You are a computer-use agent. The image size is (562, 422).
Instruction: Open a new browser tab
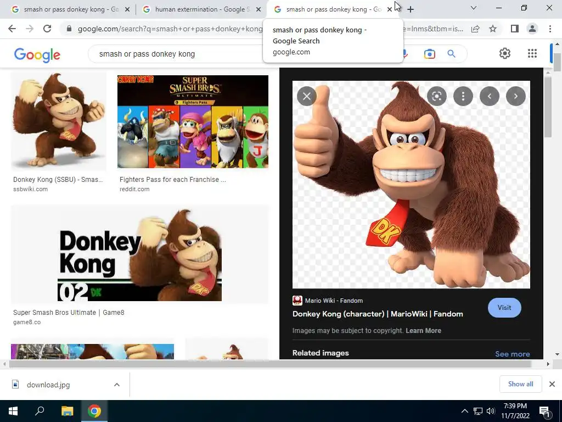click(411, 9)
